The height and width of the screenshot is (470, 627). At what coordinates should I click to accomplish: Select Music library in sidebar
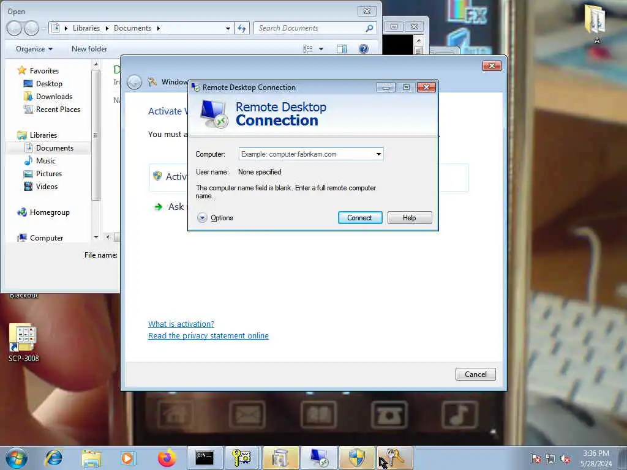click(x=40, y=161)
